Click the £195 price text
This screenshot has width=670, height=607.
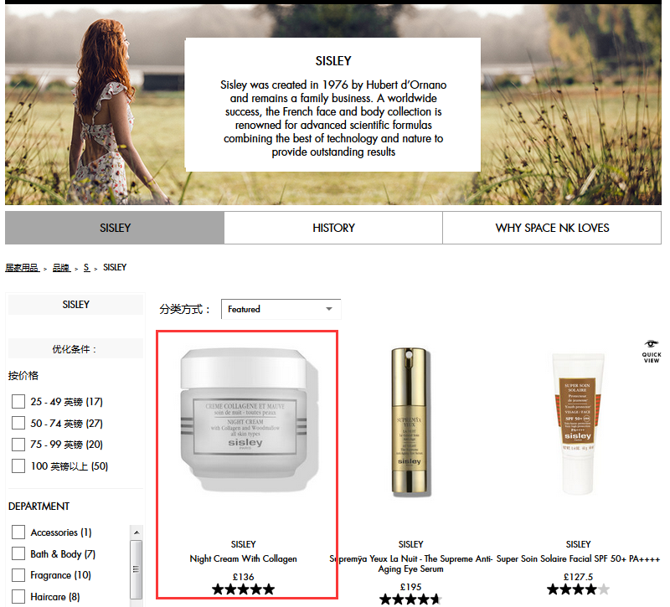(x=410, y=588)
